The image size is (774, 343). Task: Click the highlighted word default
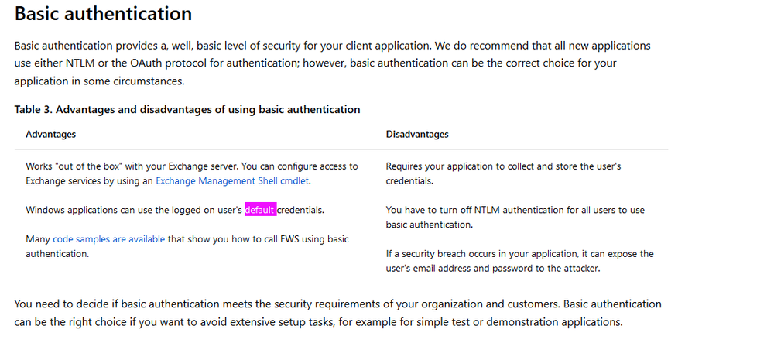pyautogui.click(x=260, y=210)
